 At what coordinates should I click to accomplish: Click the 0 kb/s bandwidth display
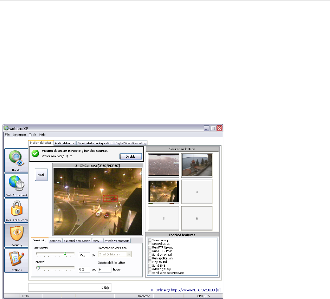70,288
